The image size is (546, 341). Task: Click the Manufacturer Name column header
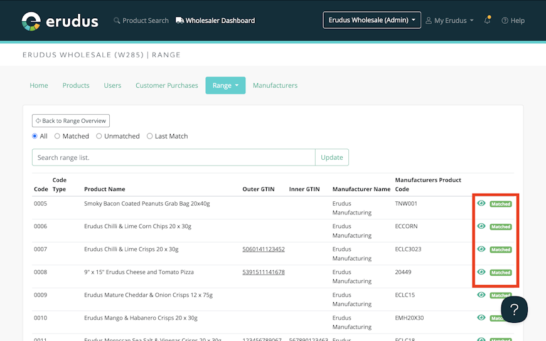coord(361,189)
